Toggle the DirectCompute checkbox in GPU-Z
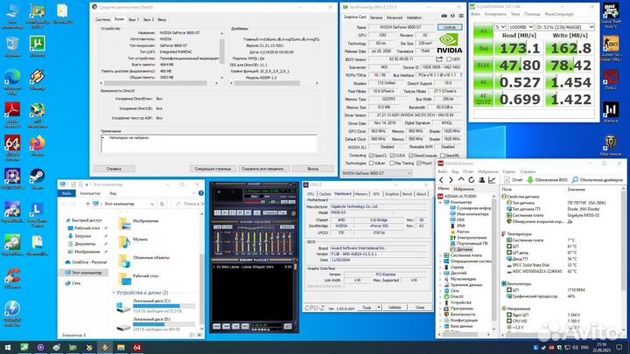The image size is (630, 354). coord(410,156)
